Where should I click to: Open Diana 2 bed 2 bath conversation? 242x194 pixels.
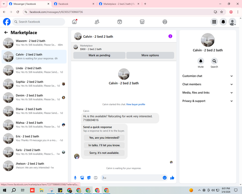[34, 111]
